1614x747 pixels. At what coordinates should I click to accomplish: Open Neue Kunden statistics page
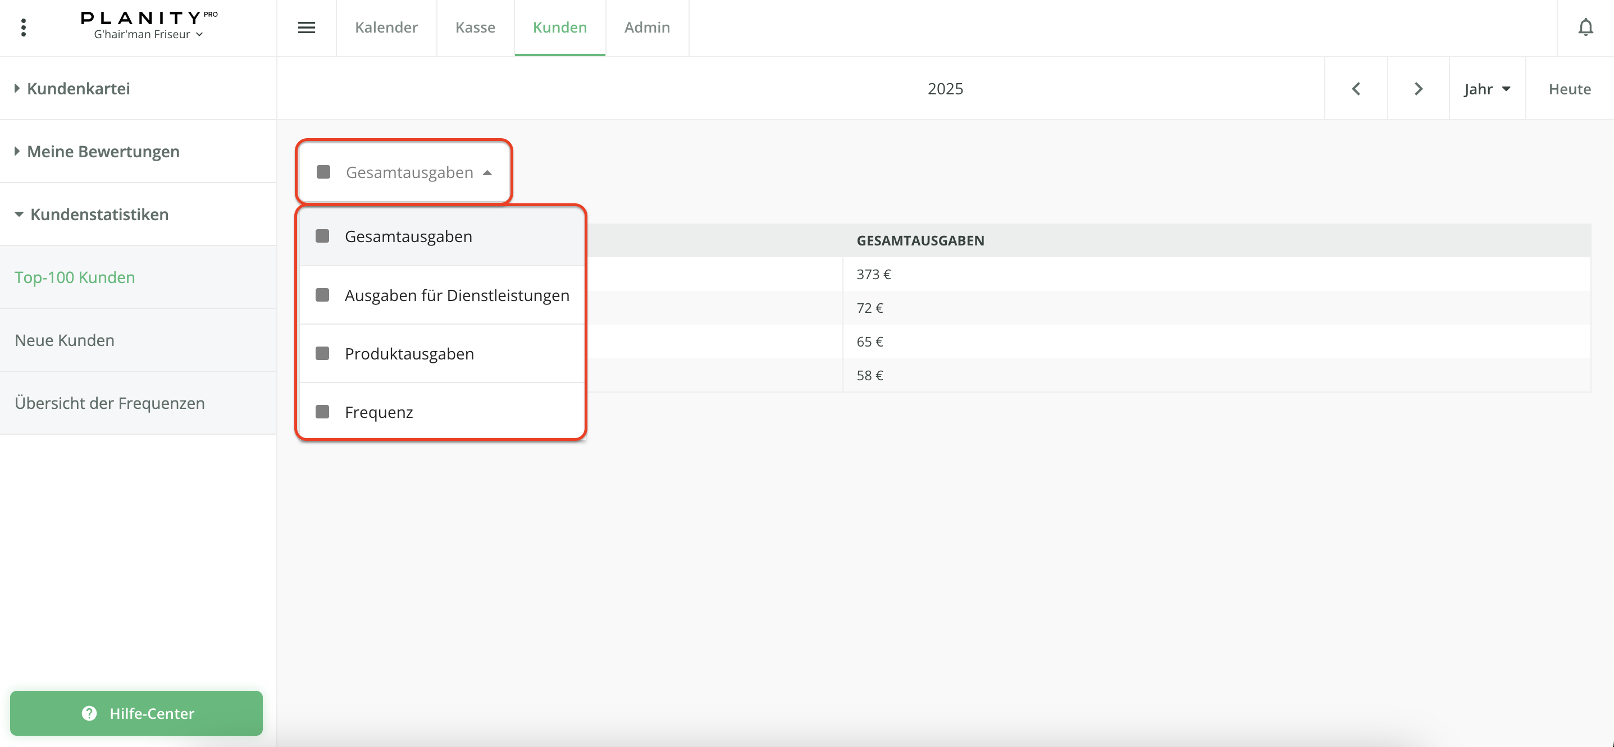coord(65,340)
